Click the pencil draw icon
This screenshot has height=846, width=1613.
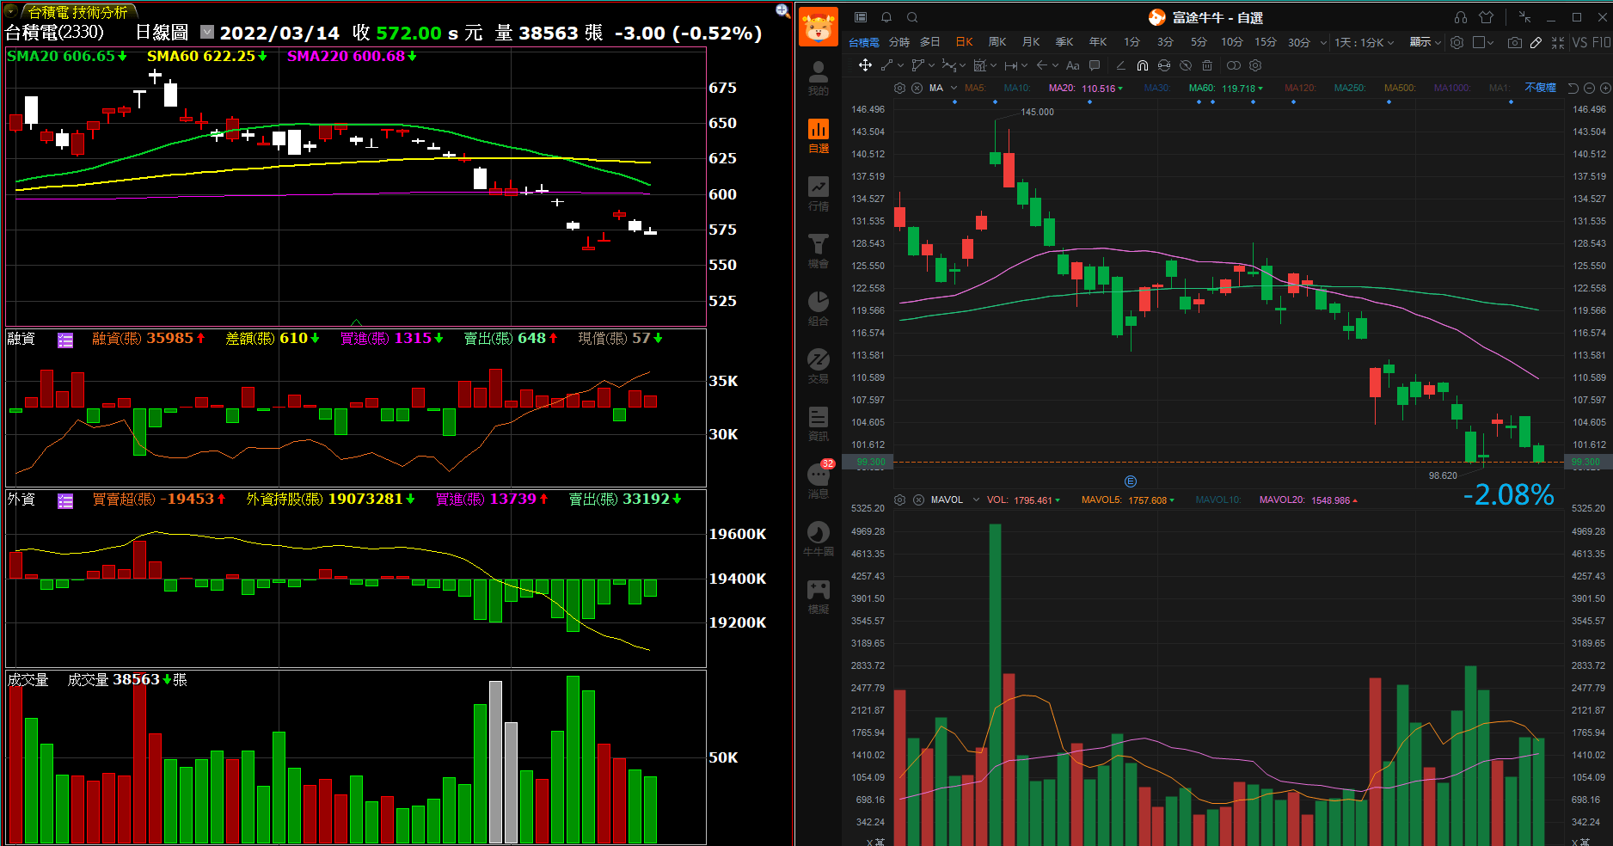(x=1536, y=42)
